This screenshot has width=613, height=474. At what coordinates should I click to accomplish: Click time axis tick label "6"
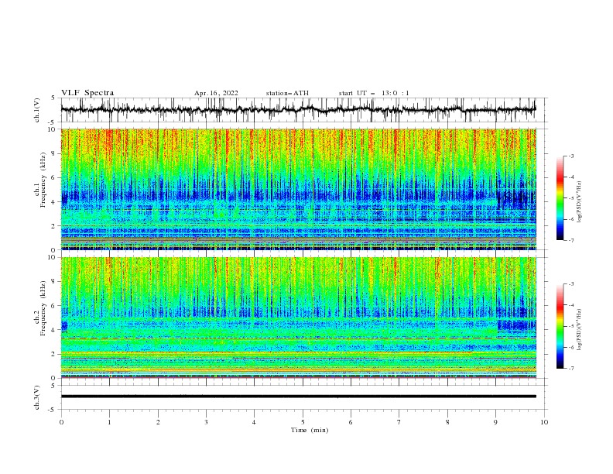(x=351, y=422)
